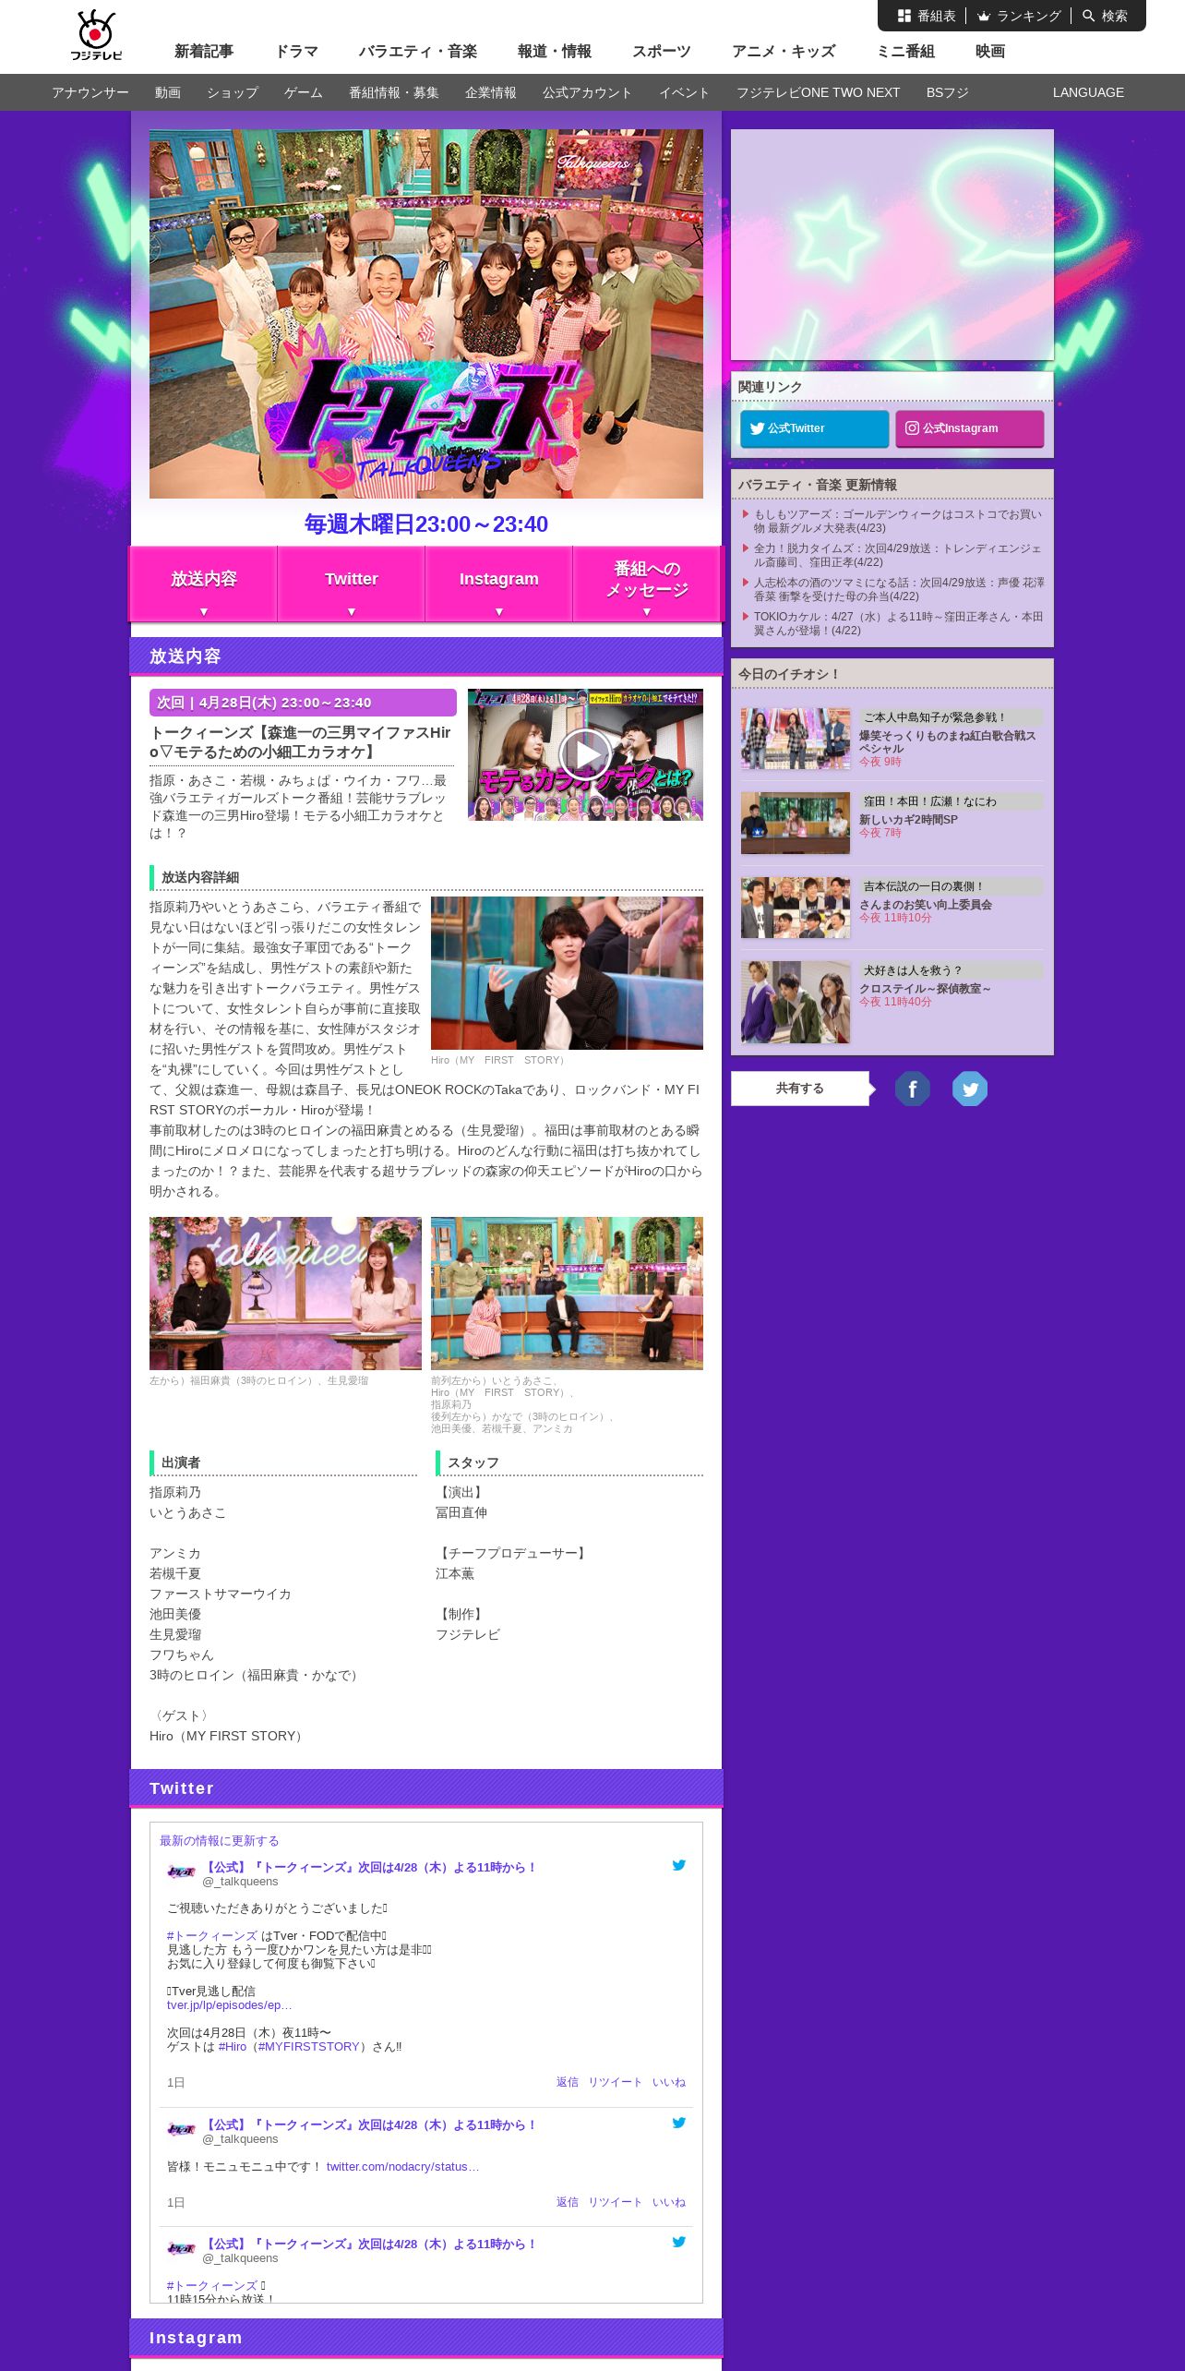Open 公式アカウント link
Viewport: 1185px width, 2371px height.
(x=588, y=92)
